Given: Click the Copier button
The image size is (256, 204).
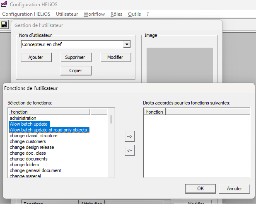Looking at the screenshot, I should pyautogui.click(x=76, y=70).
